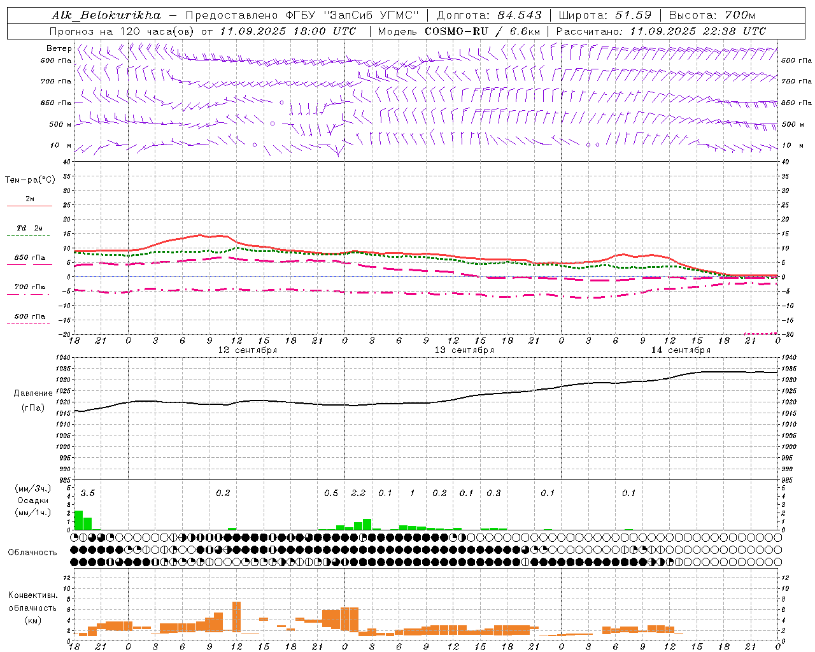The image size is (815, 652).
Task: Click the Рассчитано: 11.09.2025 22:38 UTC timestamp
Action: [661, 31]
